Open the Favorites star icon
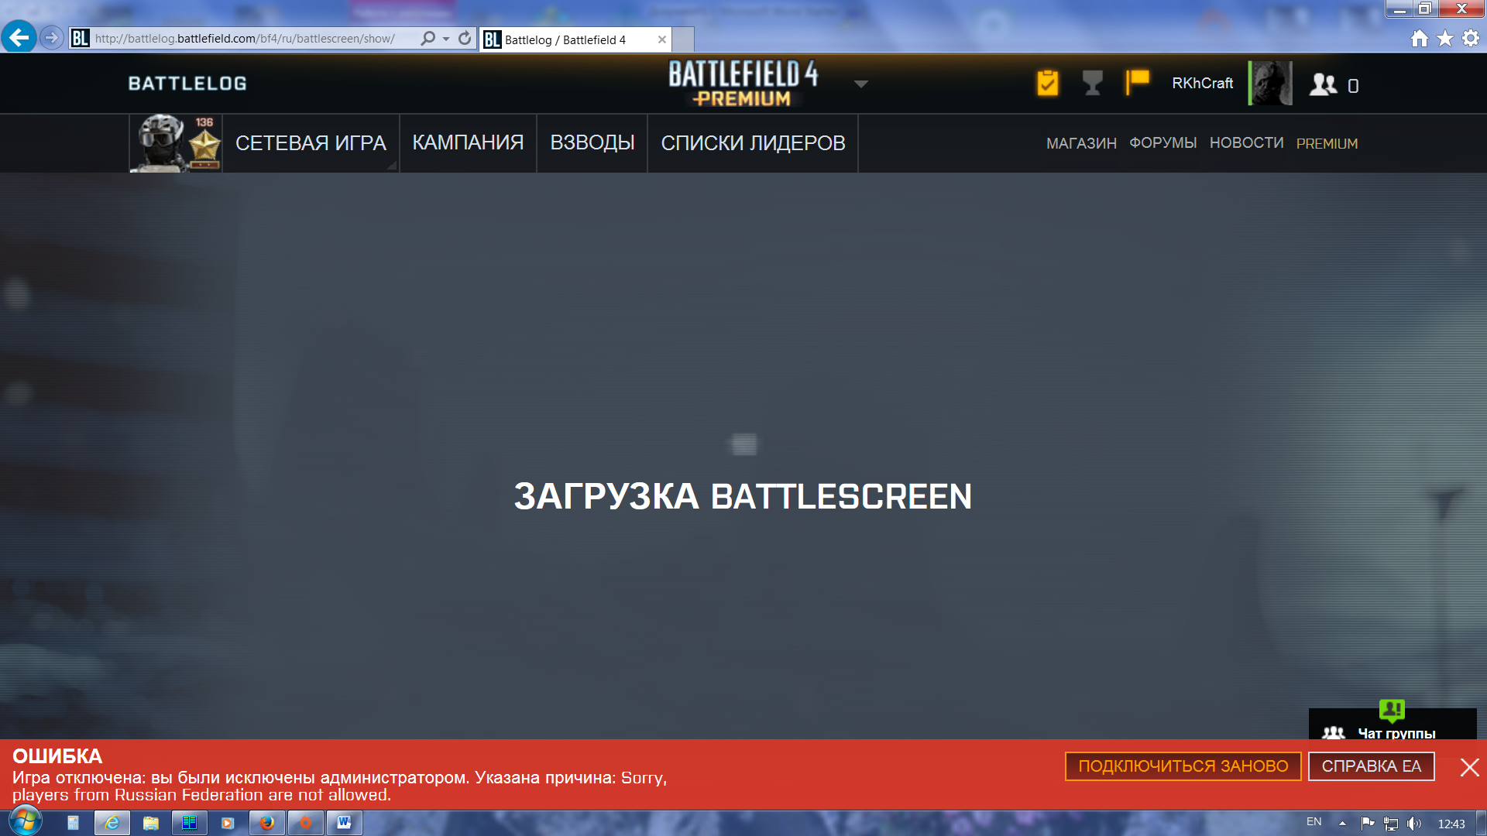Screen dimensions: 1487x836 [1445, 39]
